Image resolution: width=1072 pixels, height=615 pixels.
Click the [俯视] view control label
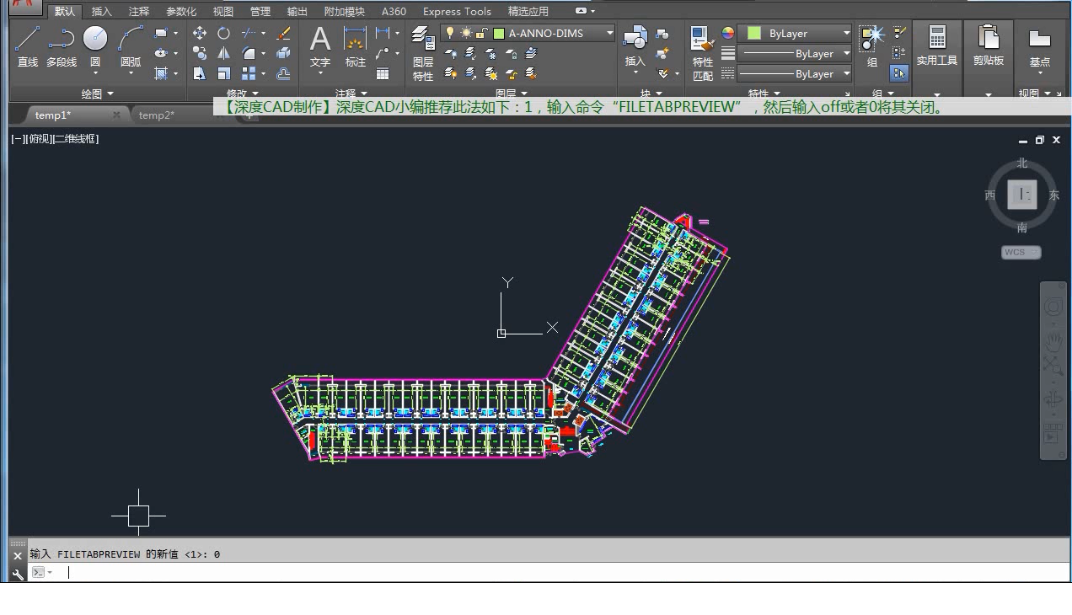[x=40, y=139]
